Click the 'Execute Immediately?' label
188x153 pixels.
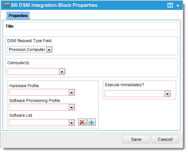[125, 85]
